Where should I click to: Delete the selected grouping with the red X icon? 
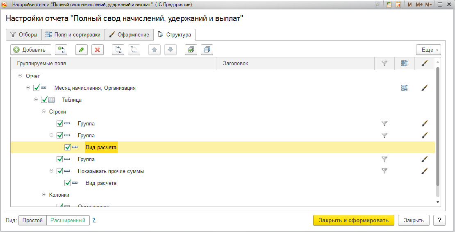98,50
